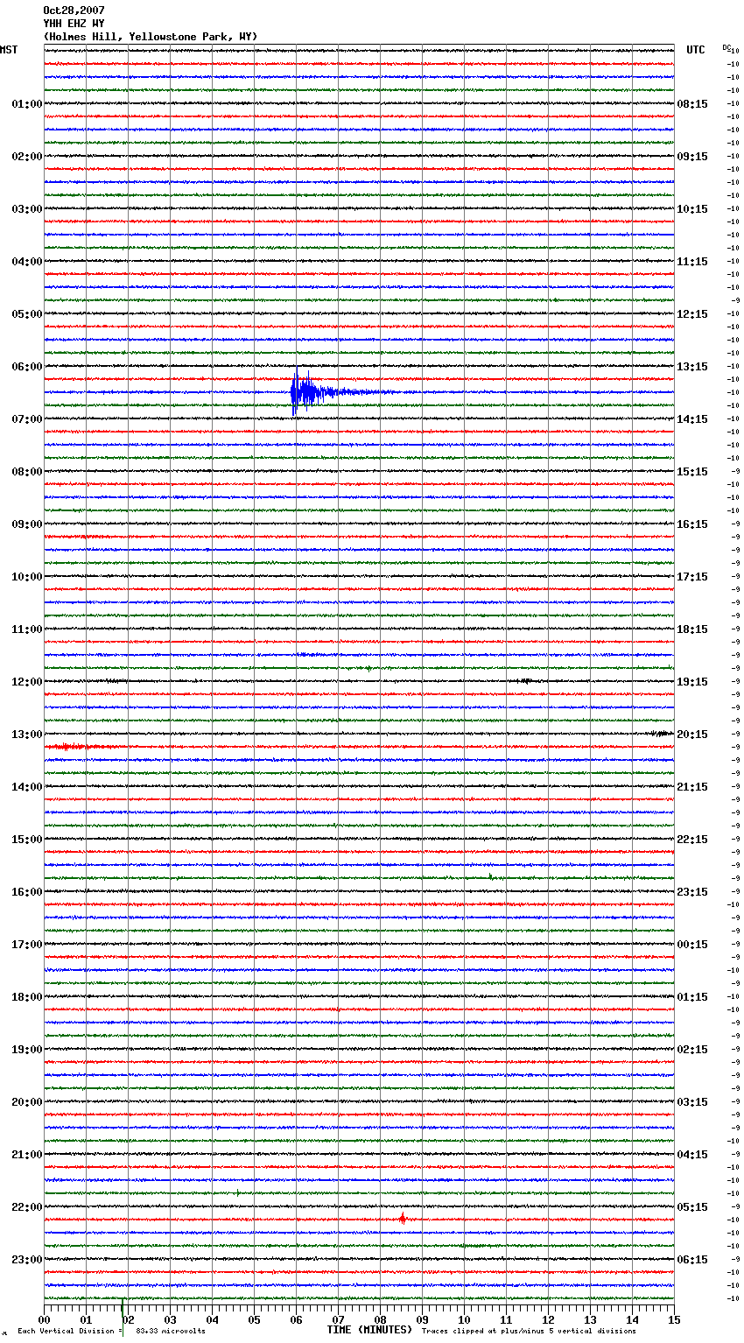Click the 11:00 MST time label

point(27,629)
